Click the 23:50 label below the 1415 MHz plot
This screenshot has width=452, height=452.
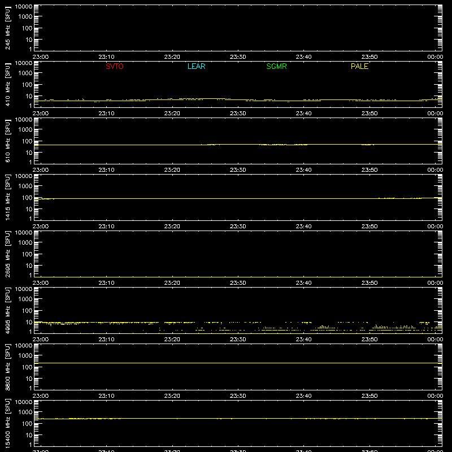click(x=370, y=227)
